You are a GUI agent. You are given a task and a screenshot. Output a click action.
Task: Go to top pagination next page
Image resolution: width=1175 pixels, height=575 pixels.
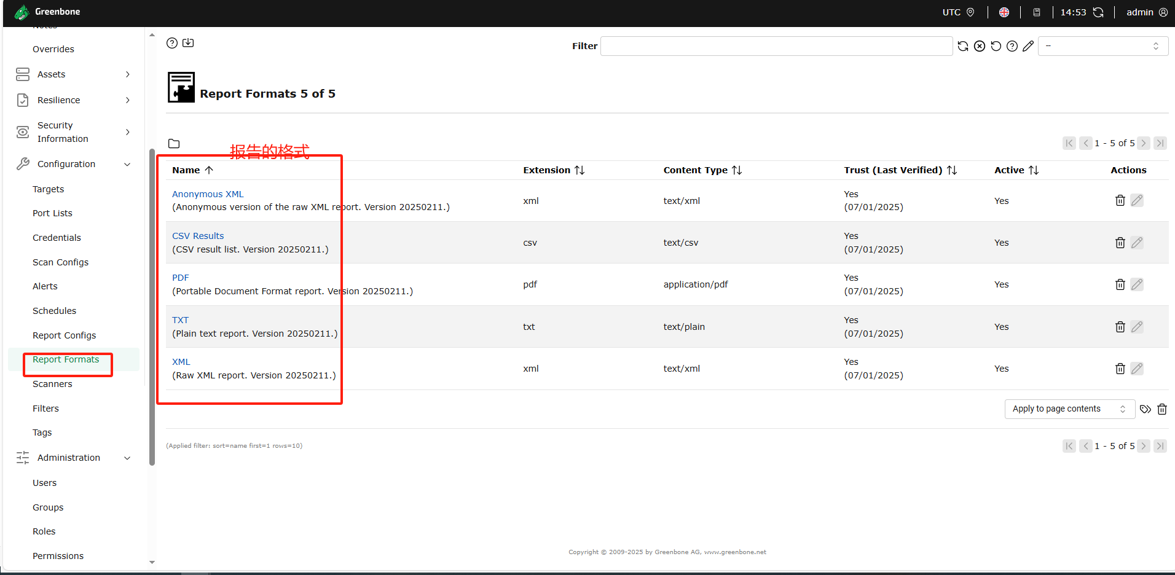1144,143
